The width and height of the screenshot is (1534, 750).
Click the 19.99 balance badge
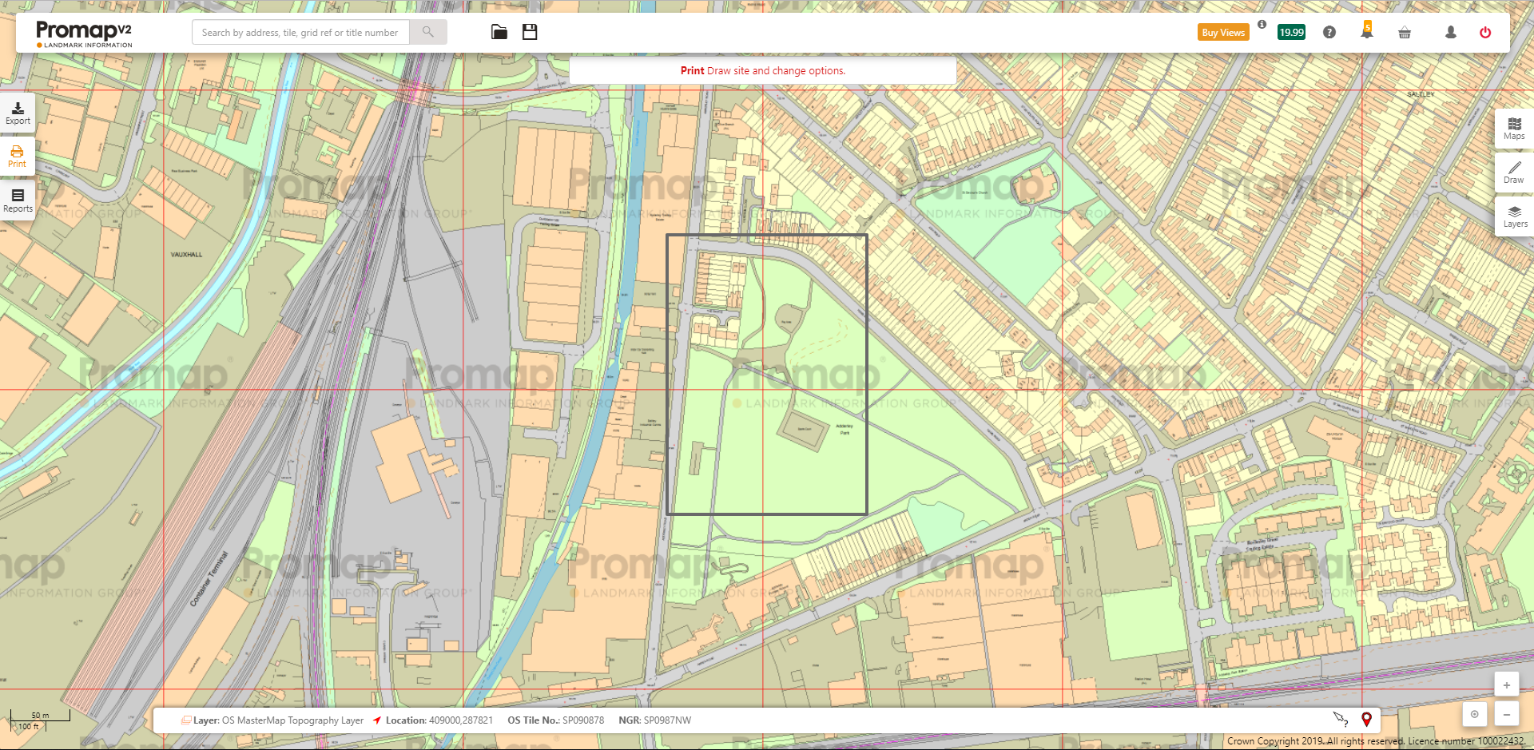coord(1291,33)
